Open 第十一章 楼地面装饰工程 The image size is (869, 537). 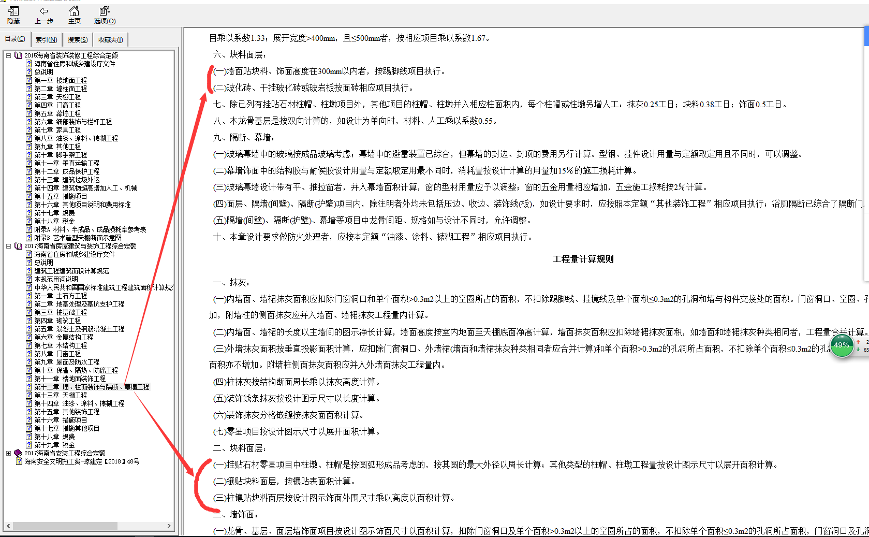(x=70, y=379)
